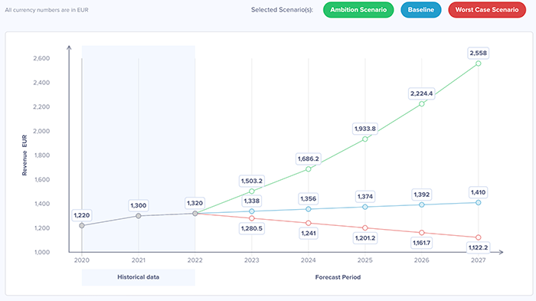536x301 pixels.
Task: Select Worst Case 2026 point 1,161.7
Action: (x=421, y=233)
